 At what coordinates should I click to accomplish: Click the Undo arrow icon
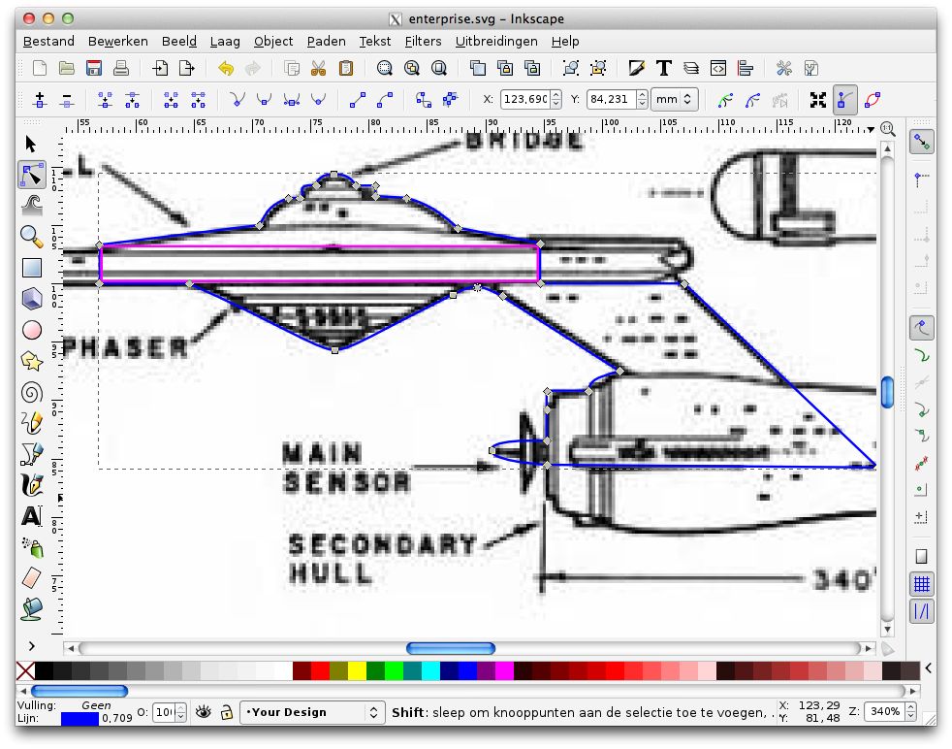tap(226, 68)
